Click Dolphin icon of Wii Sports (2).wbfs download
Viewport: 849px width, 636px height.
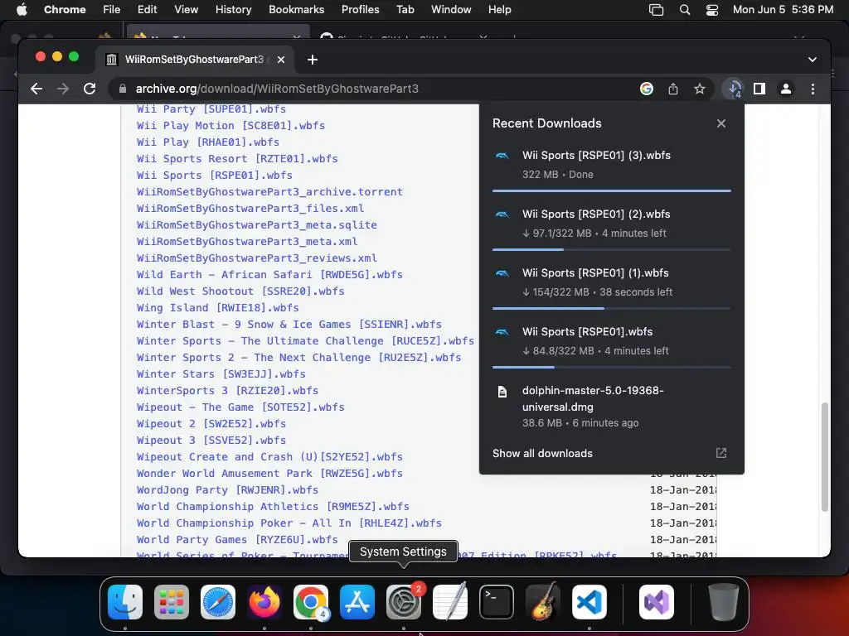[502, 214]
